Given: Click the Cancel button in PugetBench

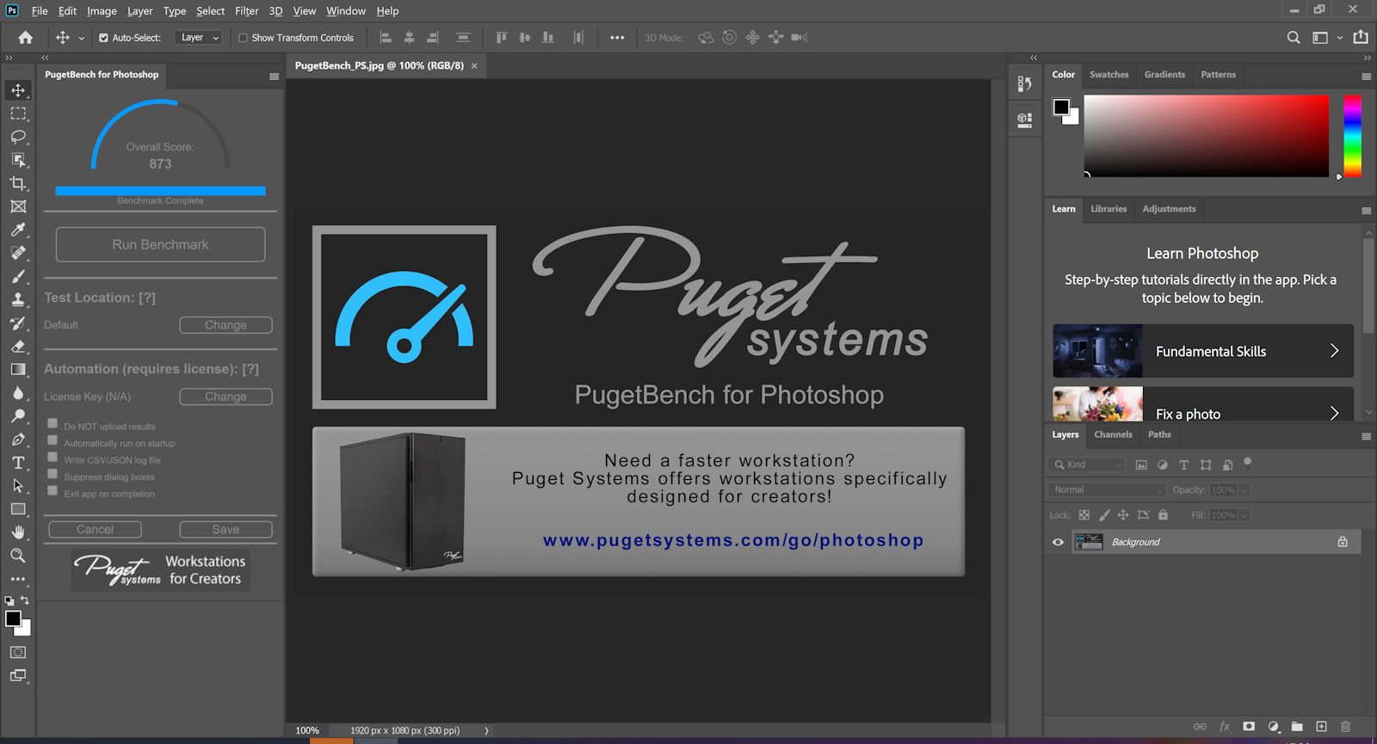Looking at the screenshot, I should (95, 530).
